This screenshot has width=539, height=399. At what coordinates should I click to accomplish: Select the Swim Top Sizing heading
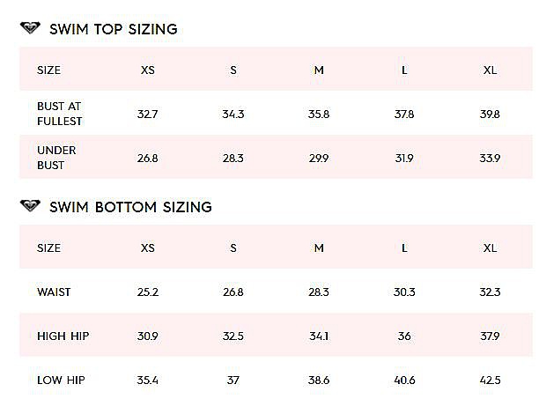tap(114, 29)
